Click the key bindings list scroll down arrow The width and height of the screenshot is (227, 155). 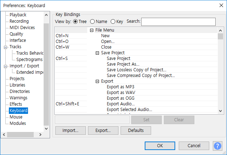220,111
